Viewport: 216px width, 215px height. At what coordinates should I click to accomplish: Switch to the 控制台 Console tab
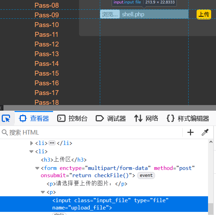tap(72, 119)
